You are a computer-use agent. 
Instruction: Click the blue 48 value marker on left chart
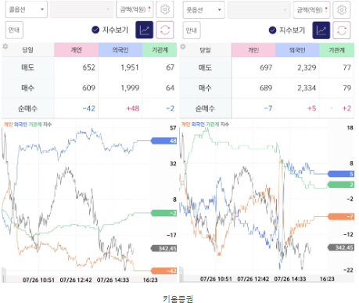164,141
